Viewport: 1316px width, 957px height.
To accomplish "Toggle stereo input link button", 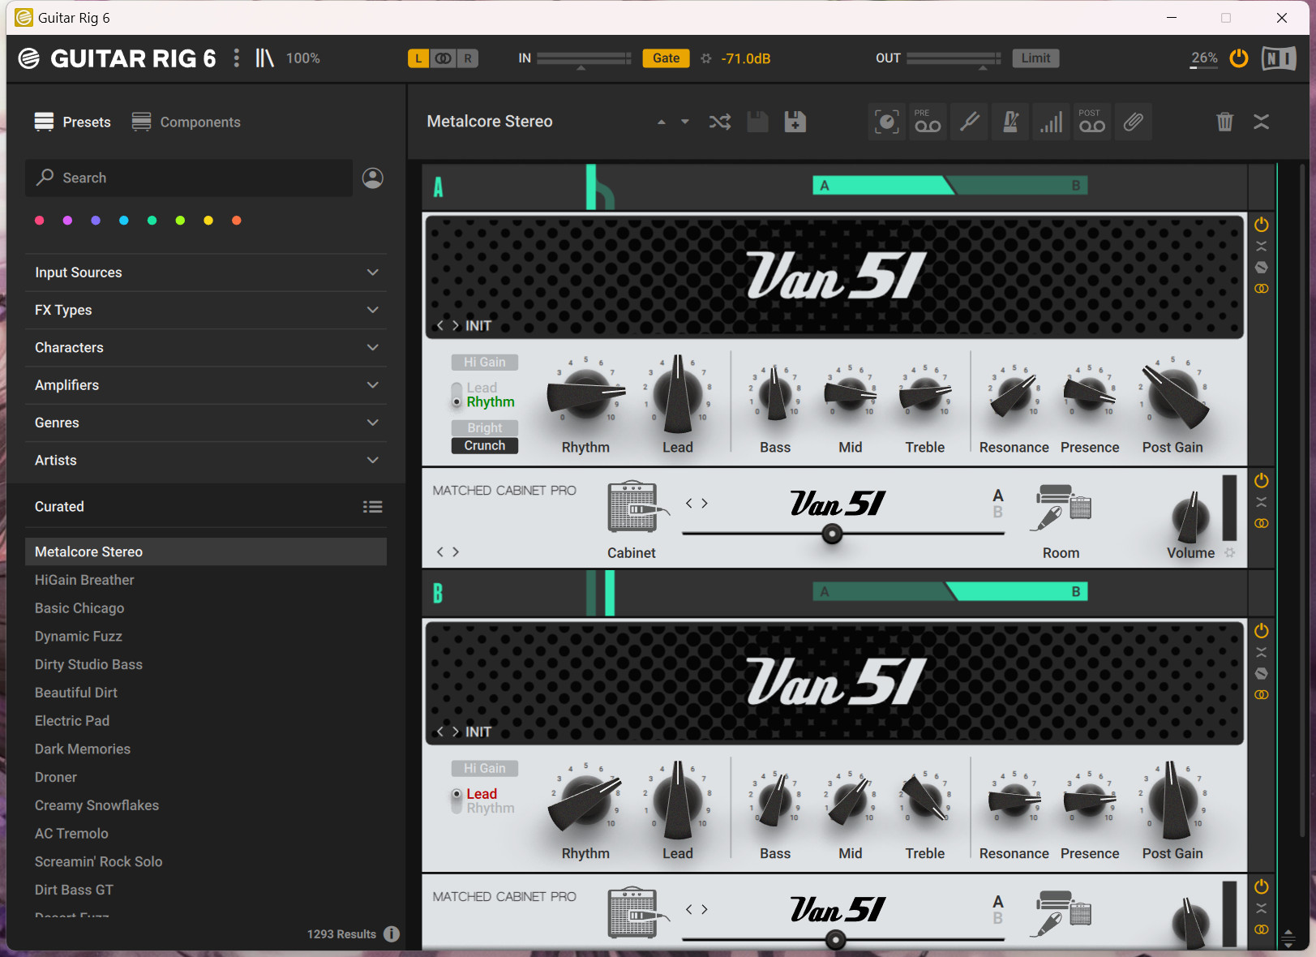I will (443, 58).
